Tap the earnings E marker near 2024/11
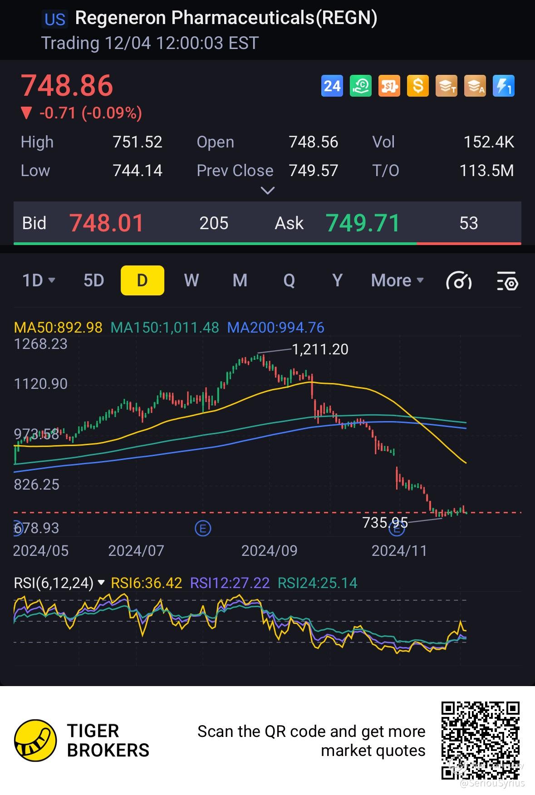 [398, 528]
